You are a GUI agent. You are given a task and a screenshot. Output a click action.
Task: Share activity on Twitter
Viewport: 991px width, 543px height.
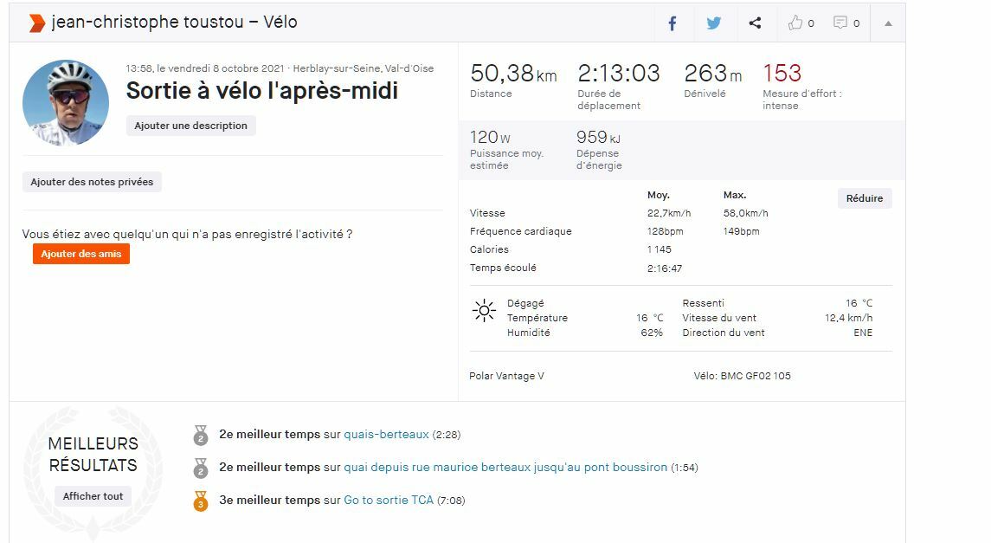713,23
